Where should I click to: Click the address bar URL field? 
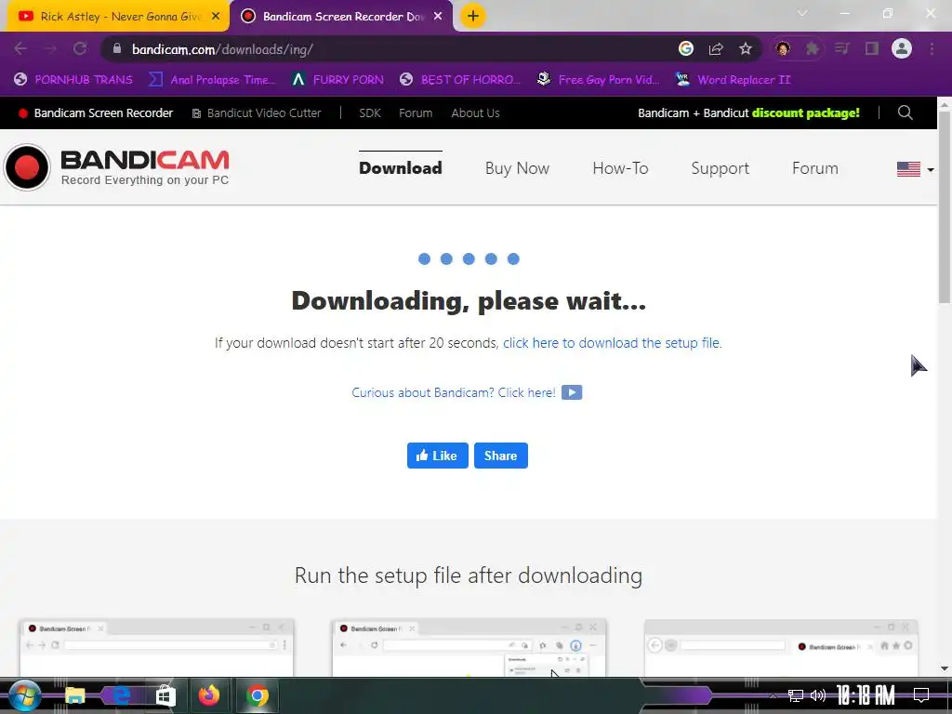point(389,49)
